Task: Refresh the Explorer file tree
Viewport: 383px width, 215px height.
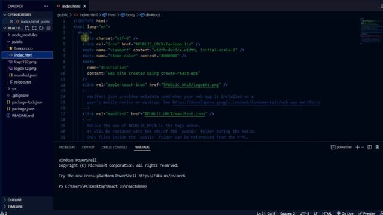Action: [41, 28]
